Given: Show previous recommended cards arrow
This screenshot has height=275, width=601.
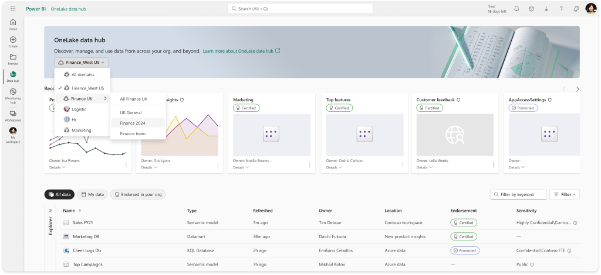Looking at the screenshot, I should click(x=564, y=90).
